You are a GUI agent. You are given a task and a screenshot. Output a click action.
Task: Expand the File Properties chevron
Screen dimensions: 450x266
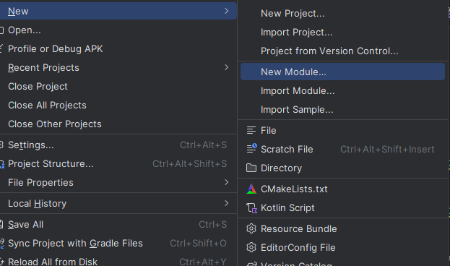click(x=226, y=182)
